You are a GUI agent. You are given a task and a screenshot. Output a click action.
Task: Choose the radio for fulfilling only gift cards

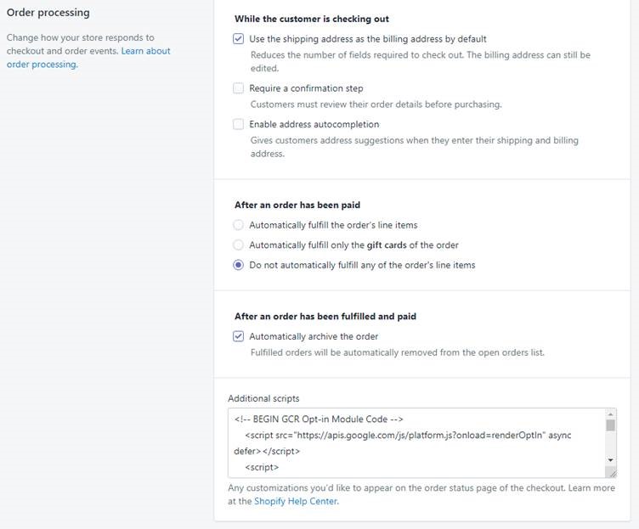coord(239,245)
